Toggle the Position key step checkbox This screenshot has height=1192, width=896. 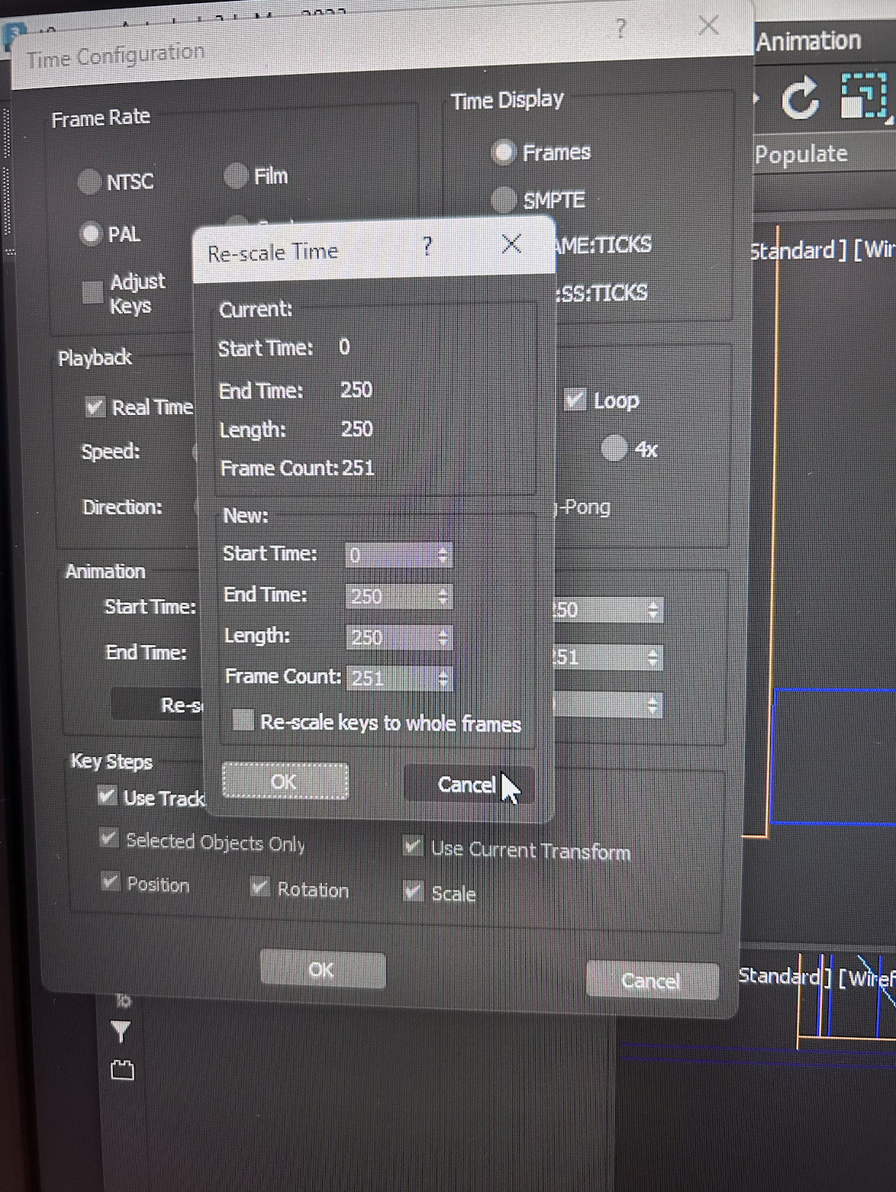point(111,883)
